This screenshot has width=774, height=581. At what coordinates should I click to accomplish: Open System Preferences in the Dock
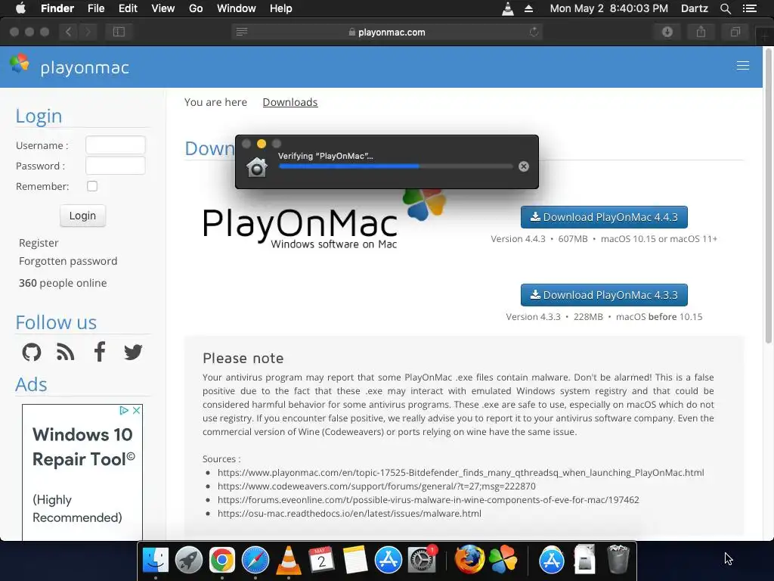(x=421, y=560)
